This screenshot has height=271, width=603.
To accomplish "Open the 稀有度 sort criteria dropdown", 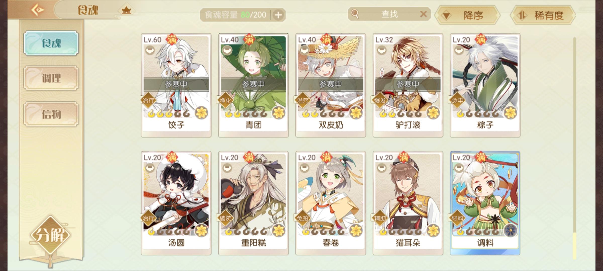I will (543, 16).
